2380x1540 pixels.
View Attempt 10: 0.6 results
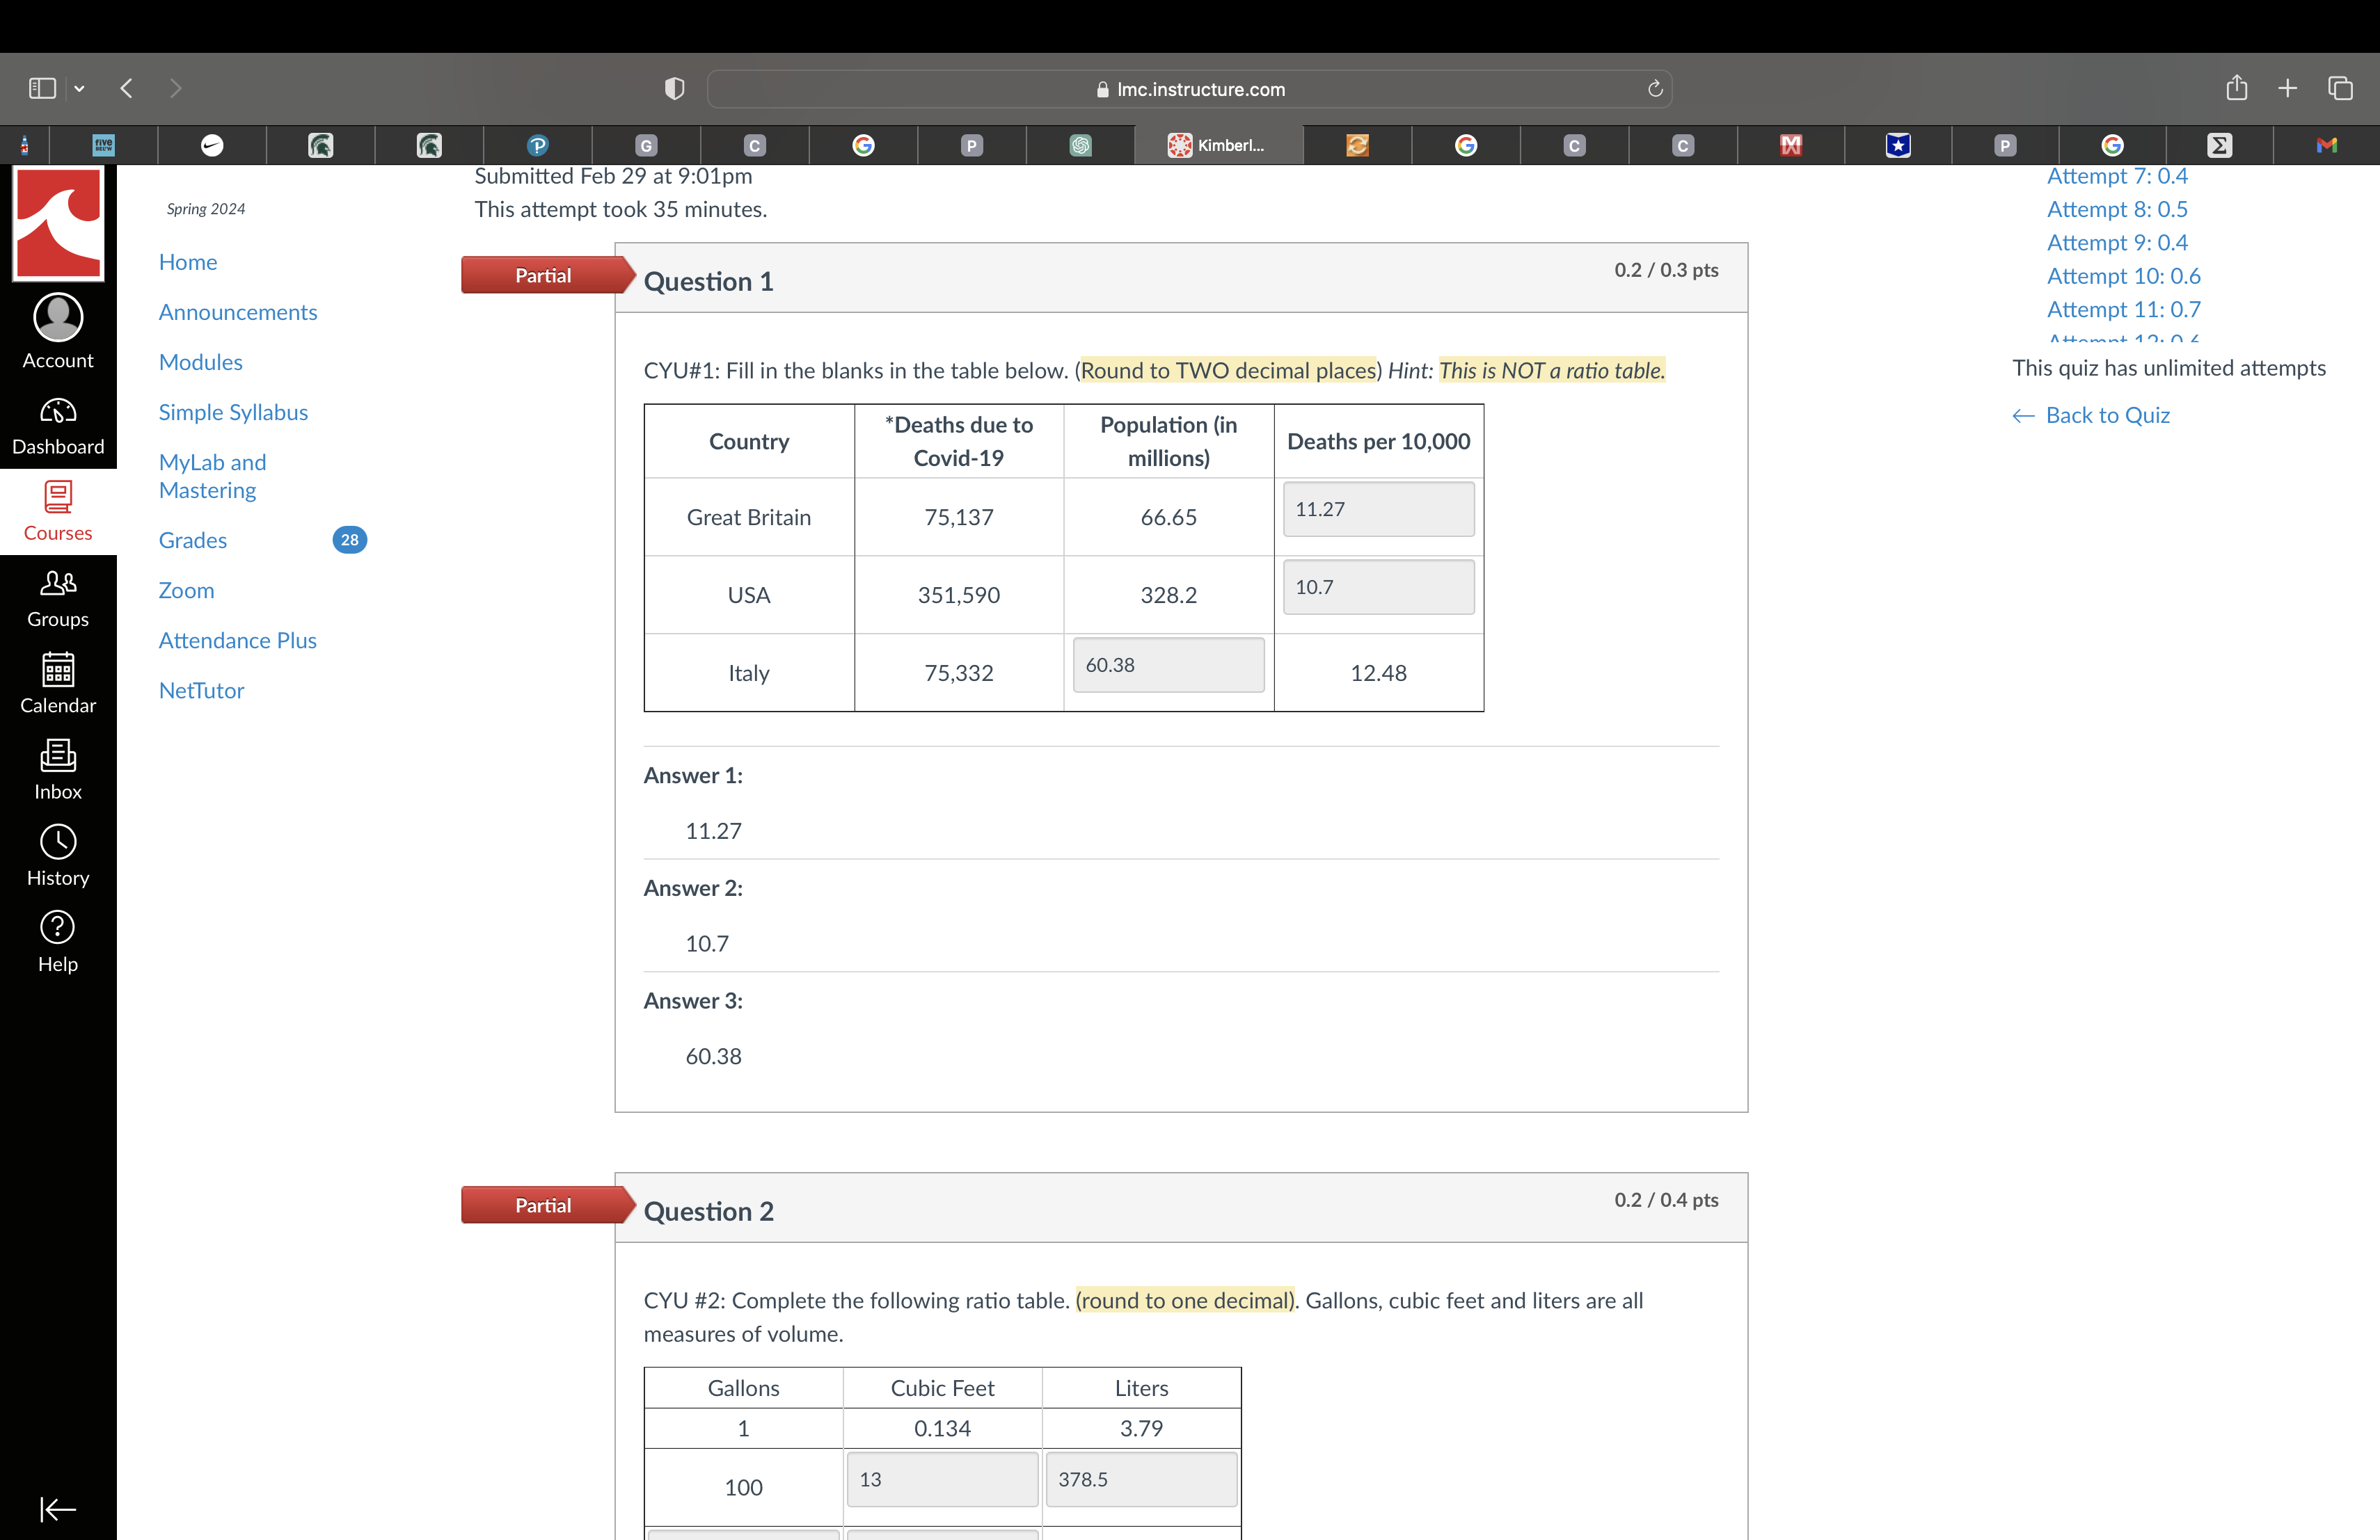[x=2123, y=276]
